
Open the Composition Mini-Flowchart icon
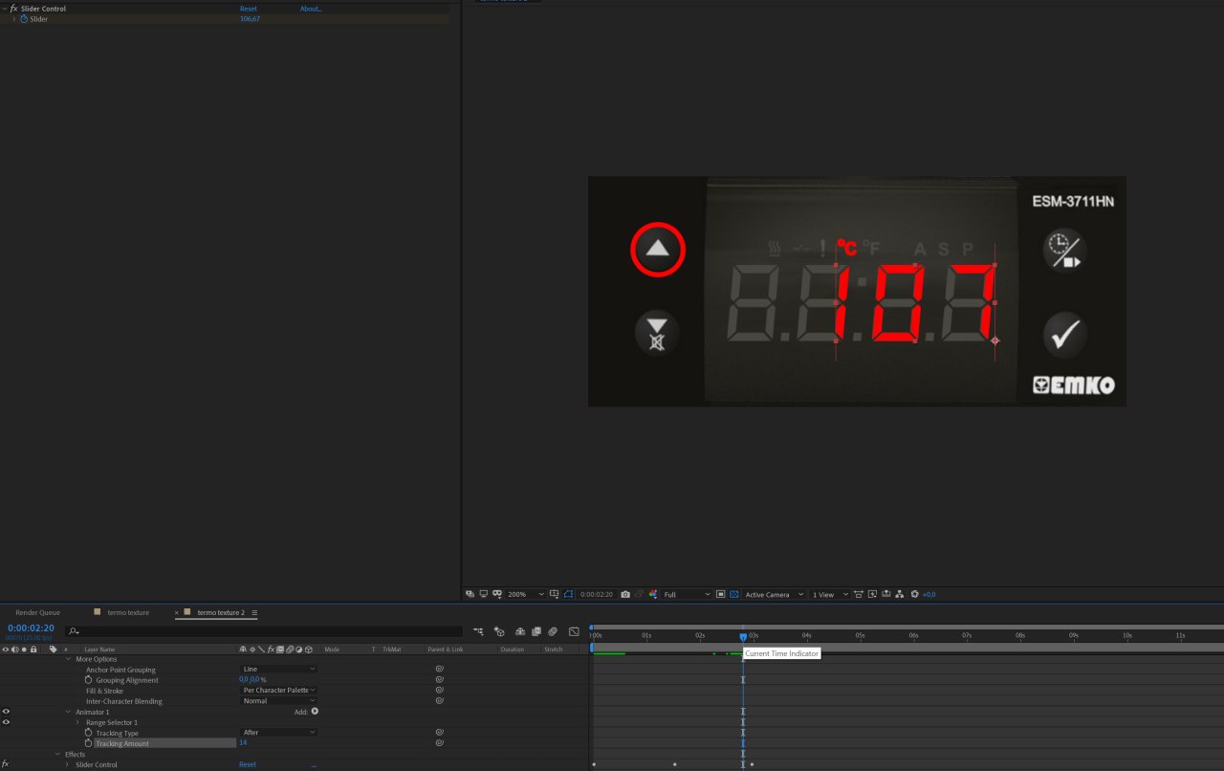[478, 631]
